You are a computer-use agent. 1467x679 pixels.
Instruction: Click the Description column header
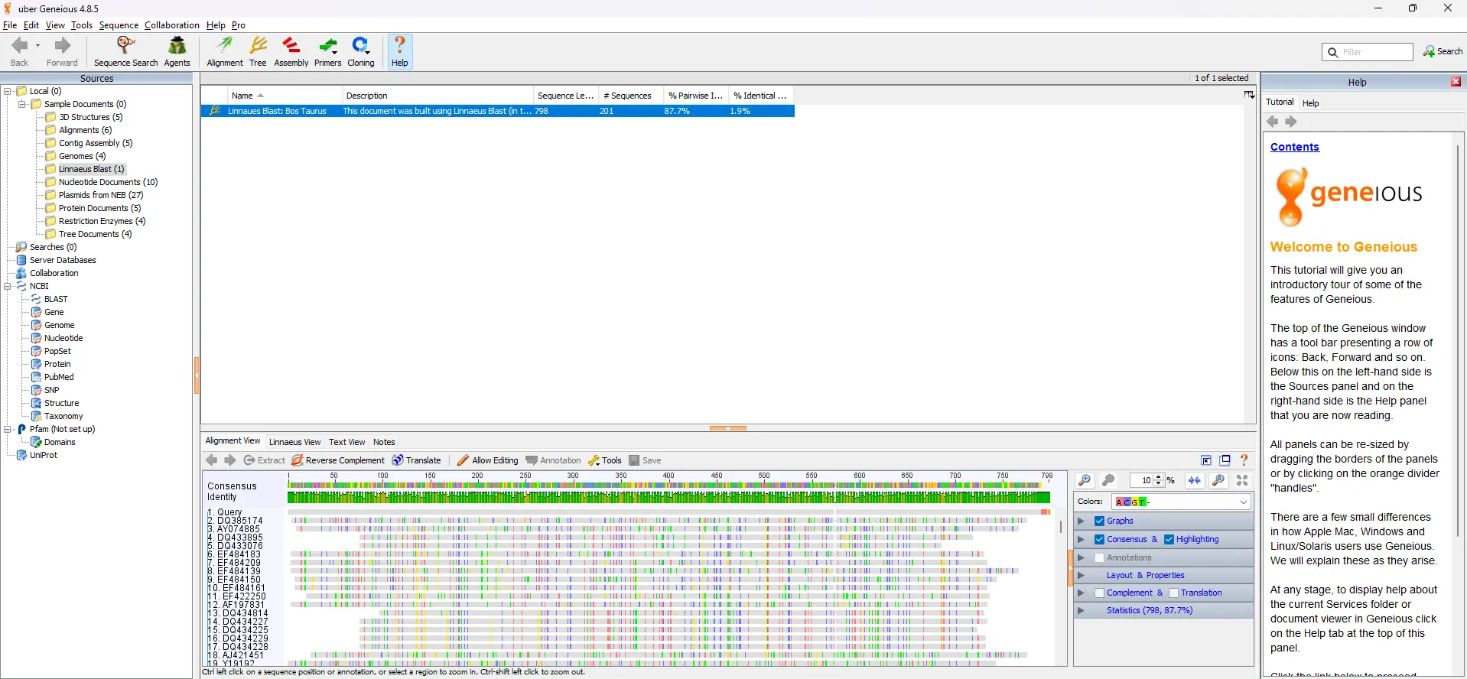(437, 96)
